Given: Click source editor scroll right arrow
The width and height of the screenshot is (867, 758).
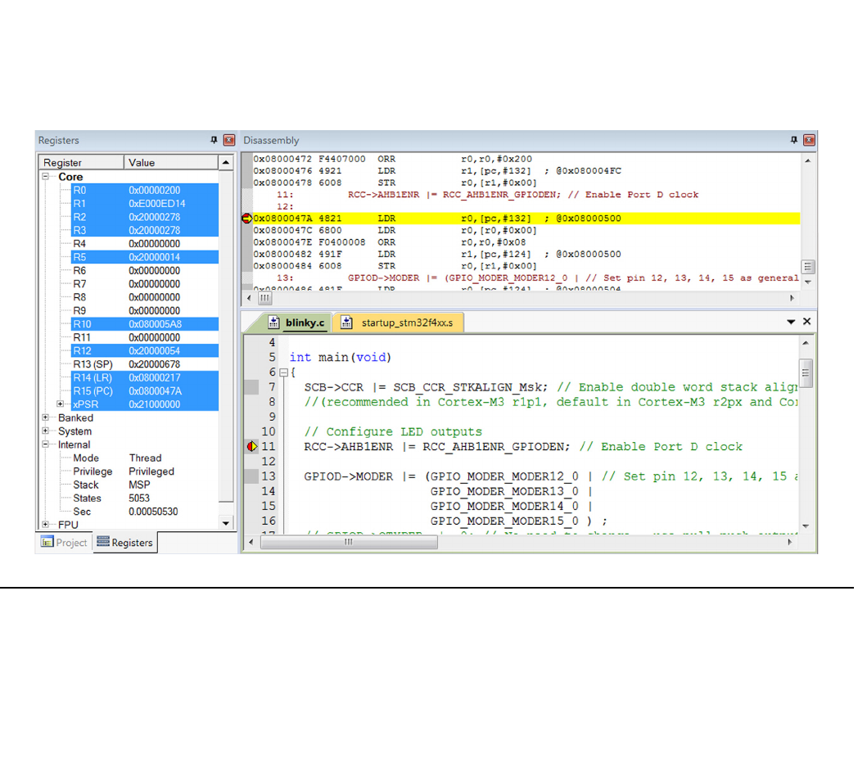Looking at the screenshot, I should point(789,543).
